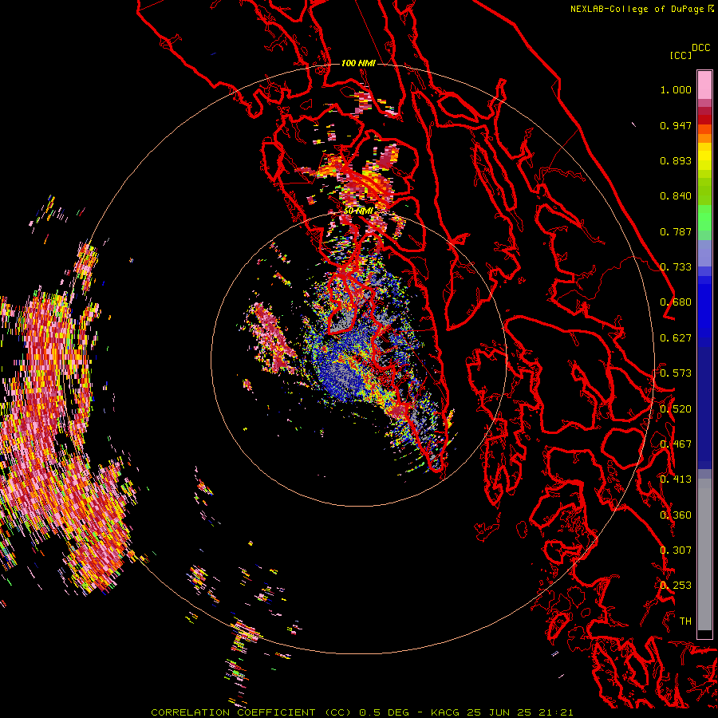Select the 0.787 color scale value
Screen dimensions: 718x718
676,231
